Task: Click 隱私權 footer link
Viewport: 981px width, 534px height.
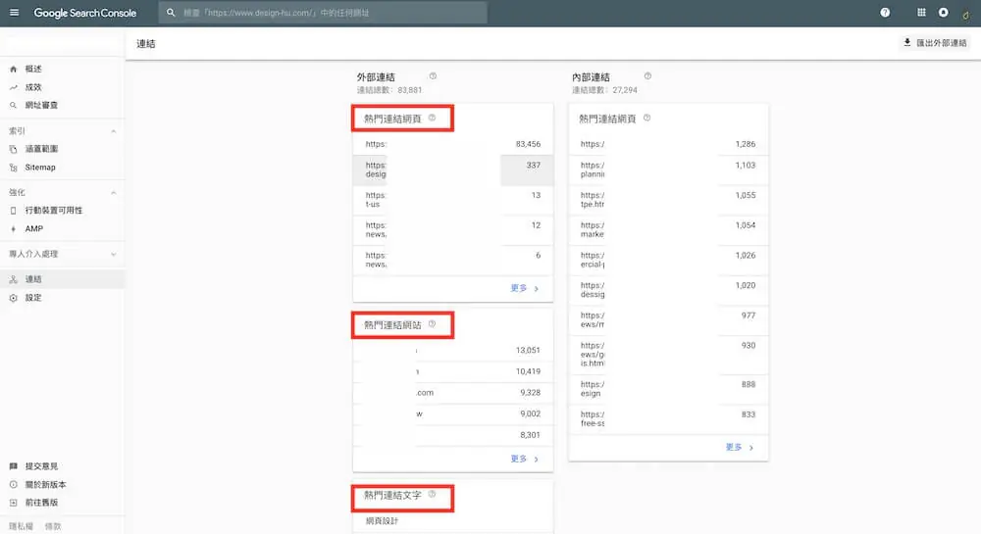Action: click(x=21, y=526)
